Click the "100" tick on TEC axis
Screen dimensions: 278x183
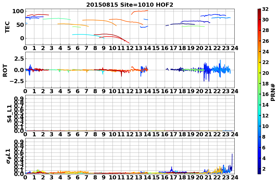click(18, 11)
